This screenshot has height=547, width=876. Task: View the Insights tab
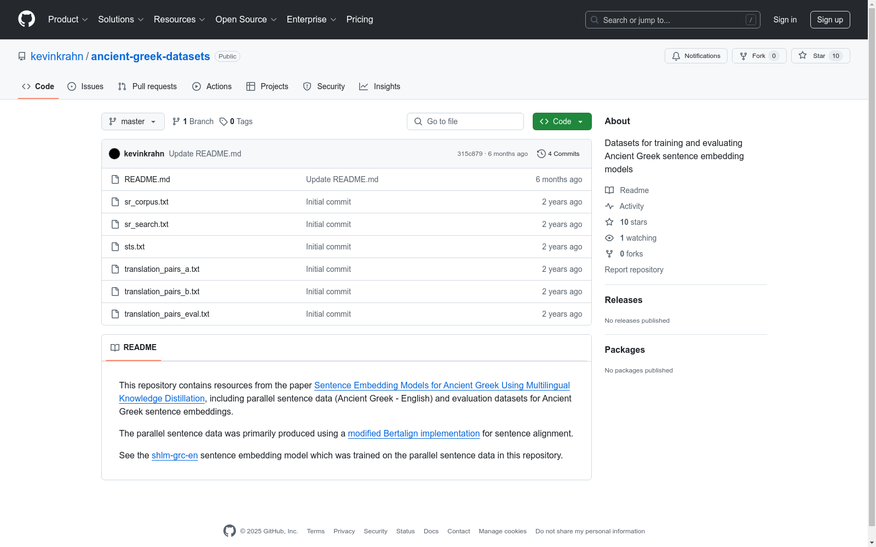(x=379, y=86)
